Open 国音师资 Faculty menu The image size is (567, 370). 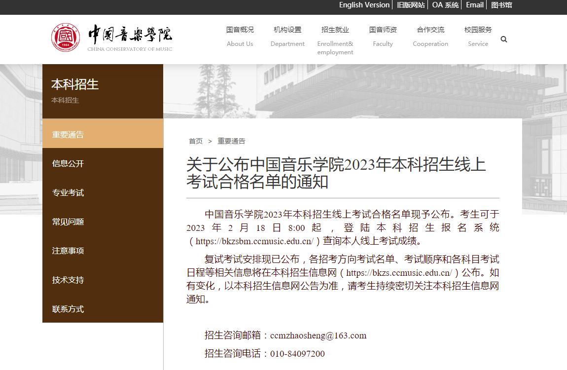383,37
